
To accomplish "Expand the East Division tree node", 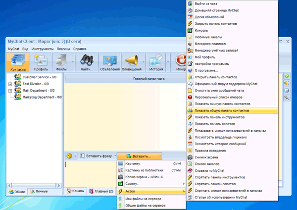I will [x=10, y=84].
